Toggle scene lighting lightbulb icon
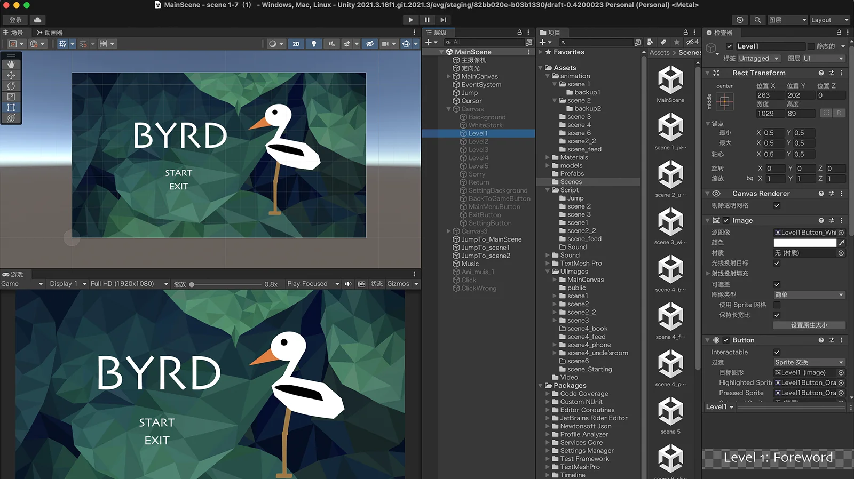Screen dimensions: 854x479 pyautogui.click(x=314, y=44)
